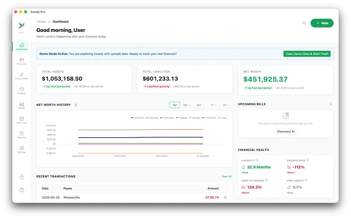This screenshot has width=351, height=219.
Task: Click the 22.9 Months liquidity value
Action: [259, 167]
